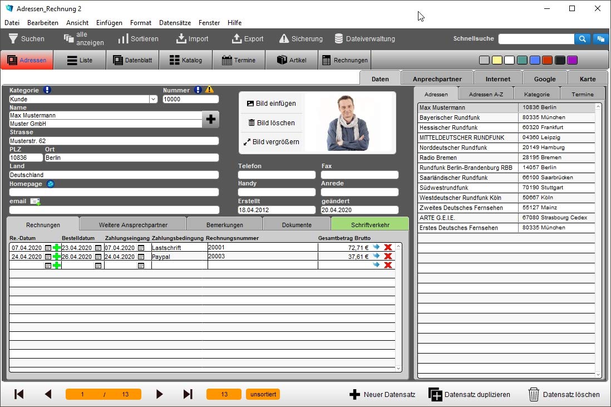
Task: Click the green plus on first invoice row
Action: [57, 248]
